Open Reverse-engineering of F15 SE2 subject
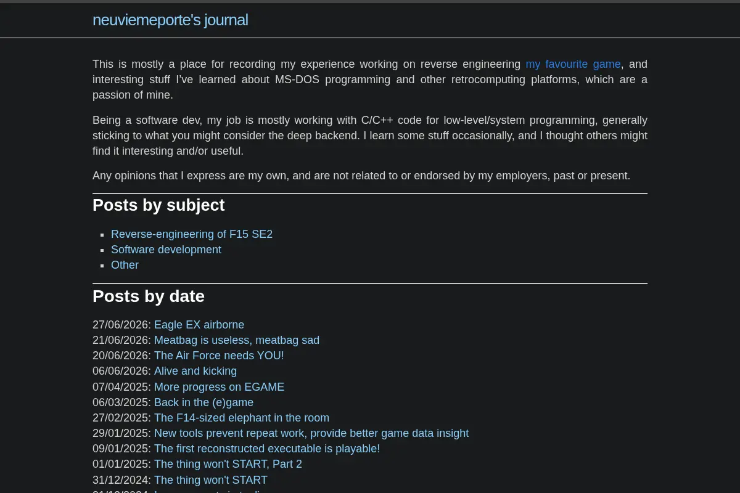Screen dimensions: 740x493 tap(192, 234)
